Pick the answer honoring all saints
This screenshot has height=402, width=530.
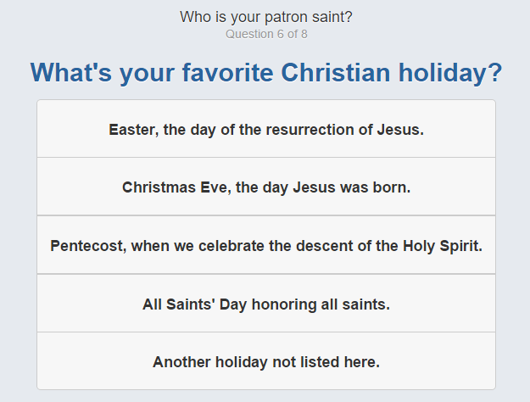(x=266, y=304)
